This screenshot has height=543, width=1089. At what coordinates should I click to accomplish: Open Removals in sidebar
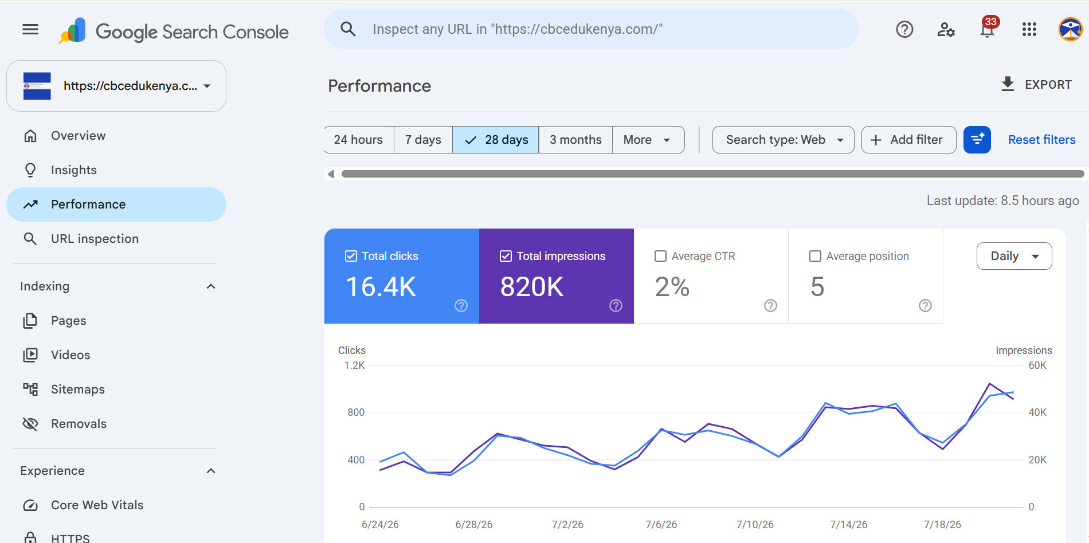point(116,424)
